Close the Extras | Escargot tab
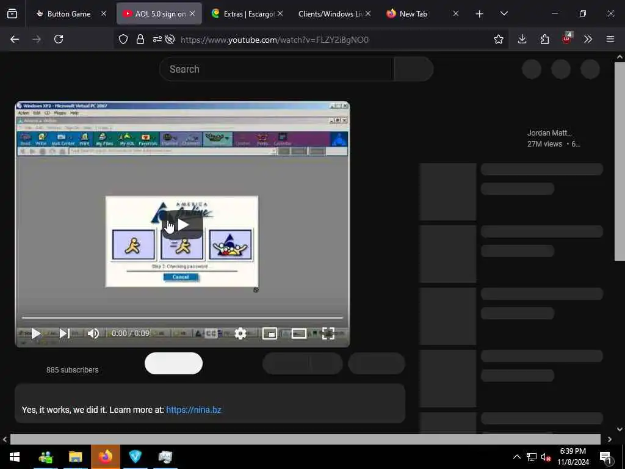Image resolution: width=625 pixels, height=469 pixels. [280, 13]
